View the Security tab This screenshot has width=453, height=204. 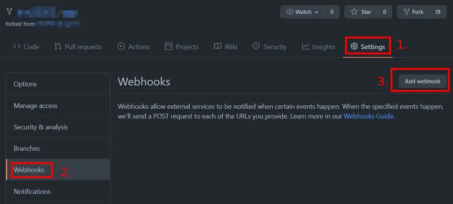pos(269,46)
